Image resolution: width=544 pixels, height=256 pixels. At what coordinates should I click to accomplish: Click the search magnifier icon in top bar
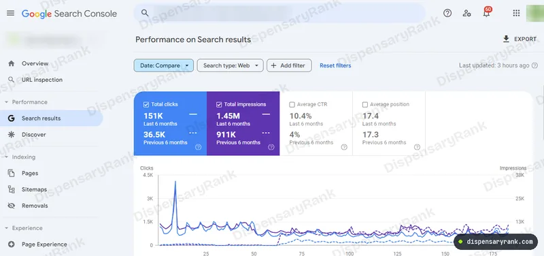click(x=145, y=13)
